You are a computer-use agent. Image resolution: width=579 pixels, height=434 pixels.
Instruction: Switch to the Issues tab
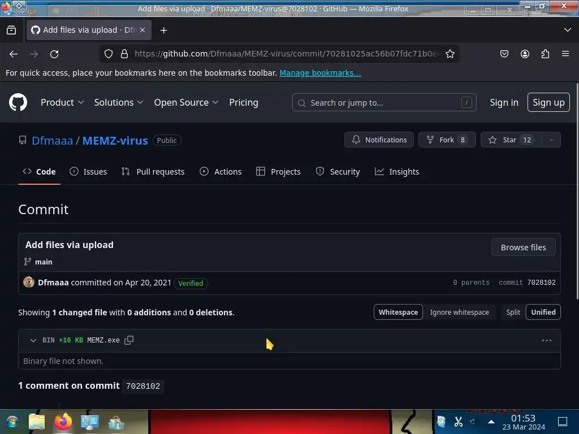[x=88, y=172]
